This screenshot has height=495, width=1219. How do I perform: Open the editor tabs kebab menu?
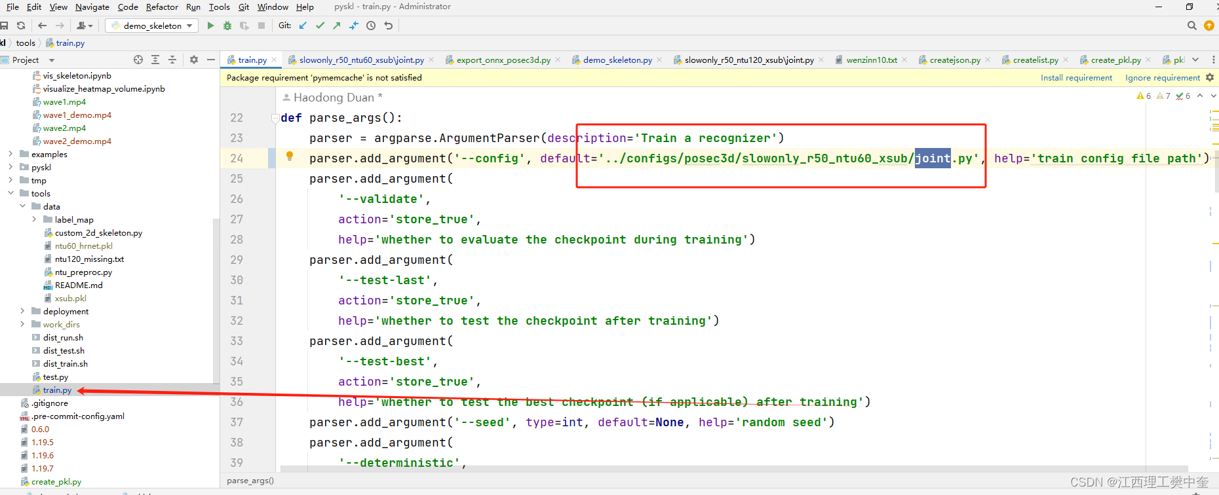point(1213,60)
